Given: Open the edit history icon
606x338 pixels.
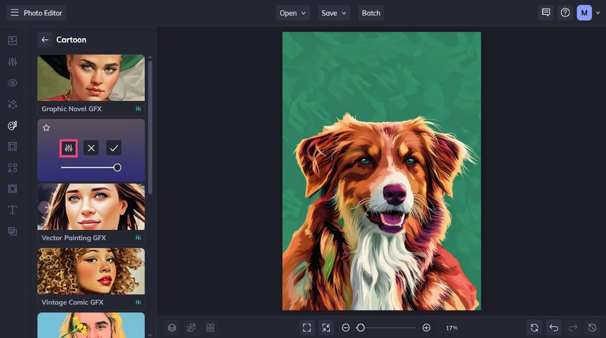Looking at the screenshot, I should [x=592, y=328].
